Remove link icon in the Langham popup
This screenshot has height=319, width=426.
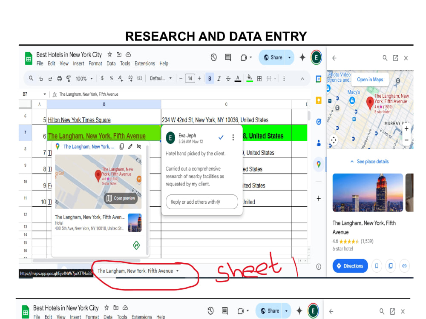[x=139, y=146]
